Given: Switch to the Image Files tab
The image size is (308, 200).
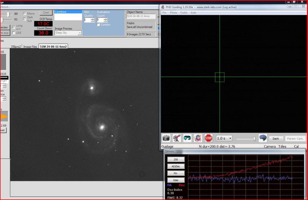Looking at the screenshot, I should click(x=30, y=46).
